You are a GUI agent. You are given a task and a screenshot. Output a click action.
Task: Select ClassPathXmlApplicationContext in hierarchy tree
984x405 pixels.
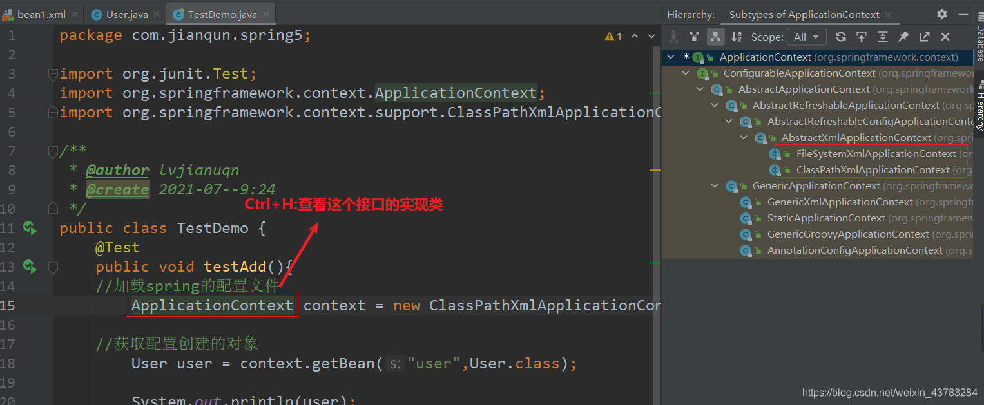(817, 170)
